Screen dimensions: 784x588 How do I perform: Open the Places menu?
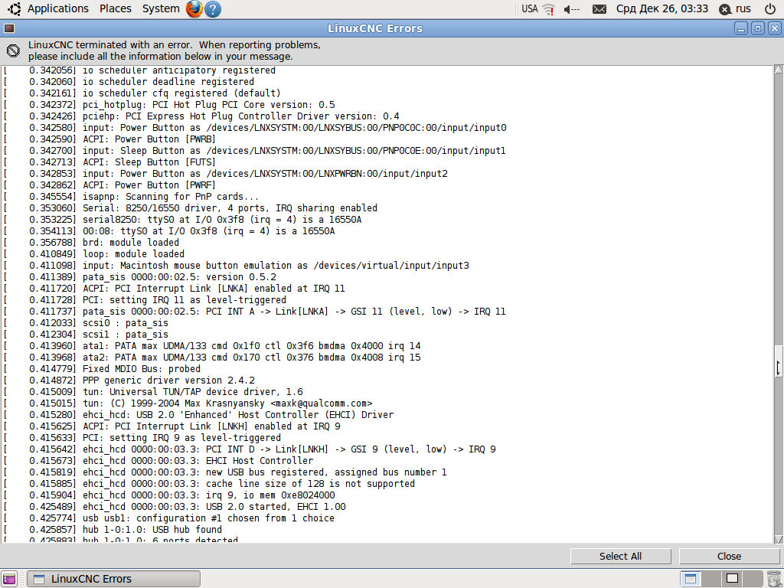point(116,8)
